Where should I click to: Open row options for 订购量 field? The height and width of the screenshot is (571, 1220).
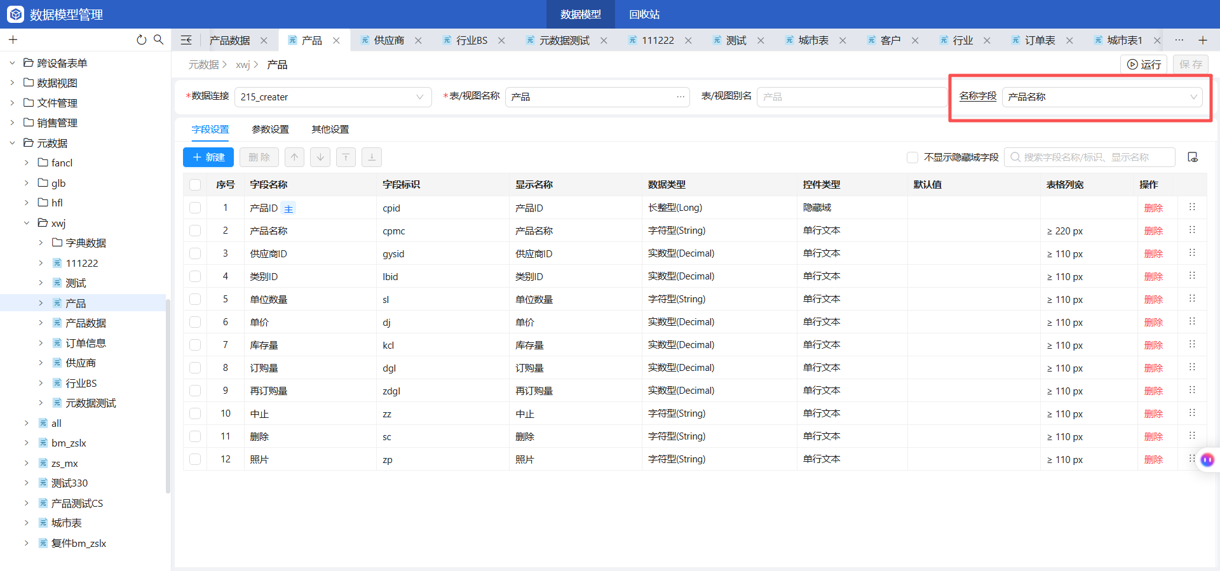tap(1192, 368)
